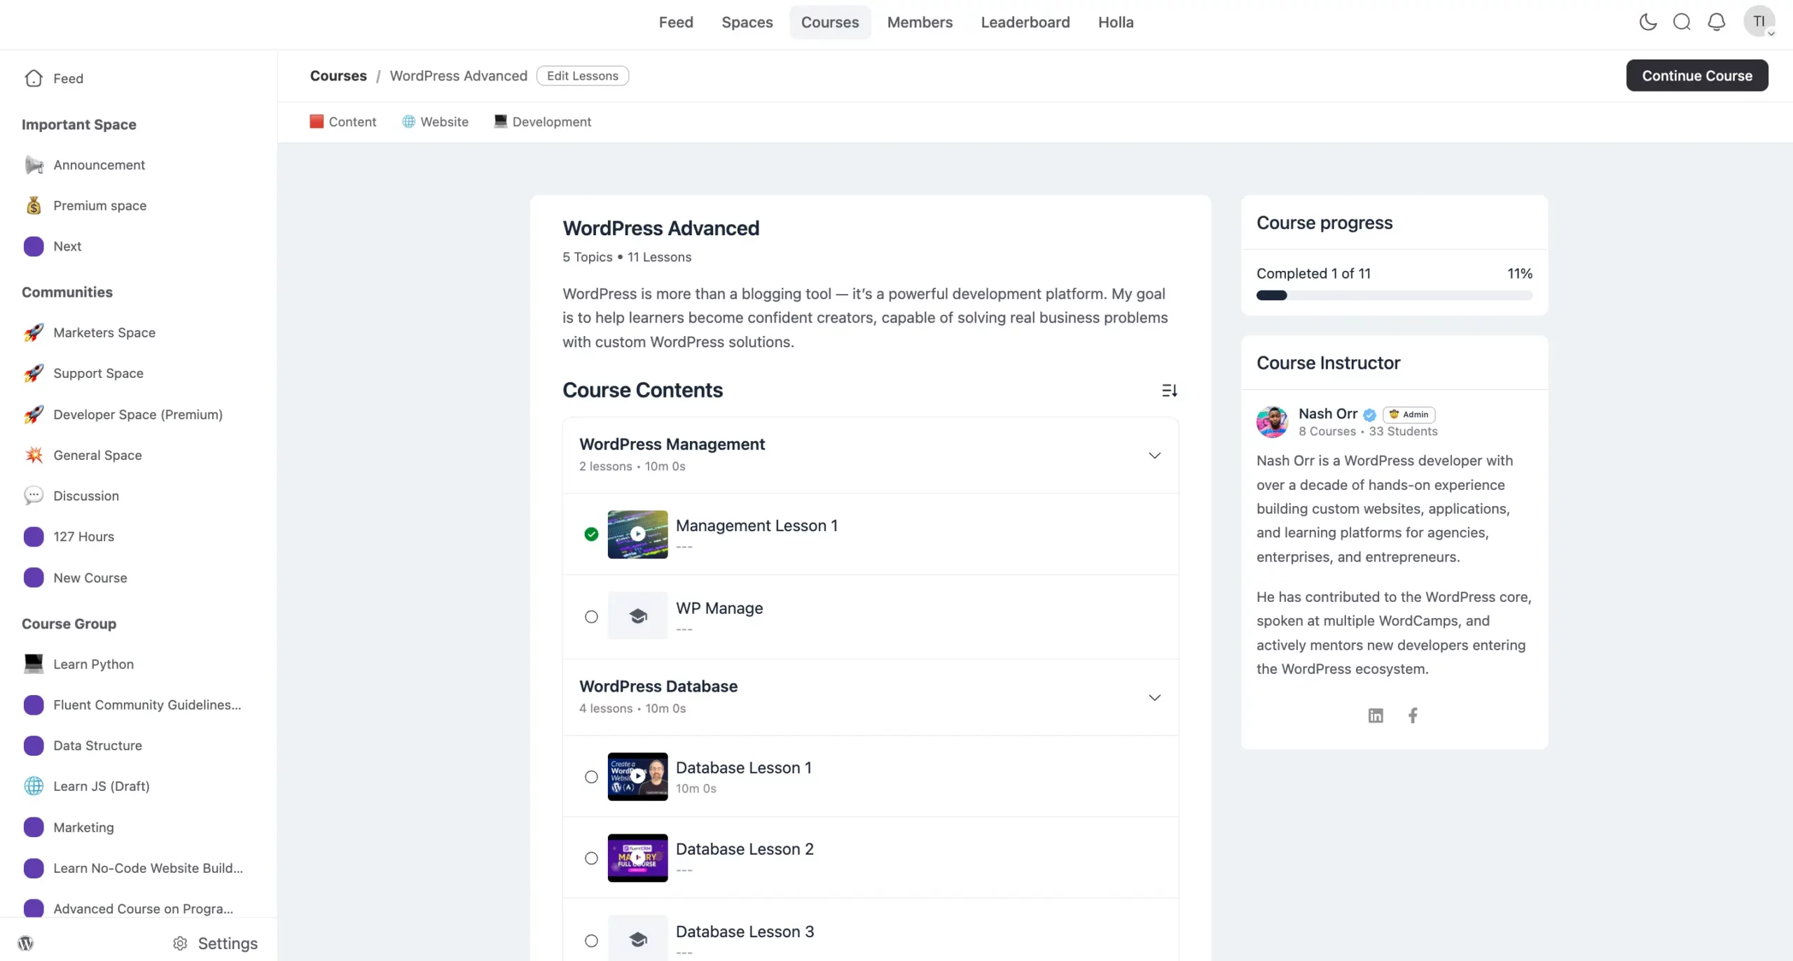
Task: Open Fluent Community Guidelines course
Action: (x=147, y=705)
